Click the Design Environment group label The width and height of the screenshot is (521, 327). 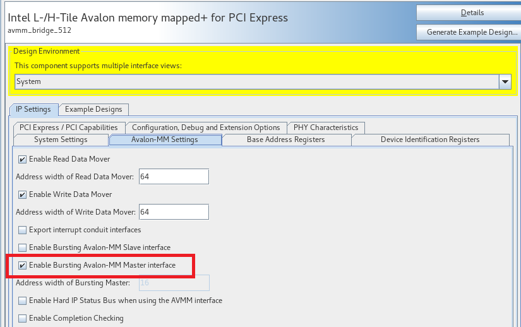coord(46,51)
